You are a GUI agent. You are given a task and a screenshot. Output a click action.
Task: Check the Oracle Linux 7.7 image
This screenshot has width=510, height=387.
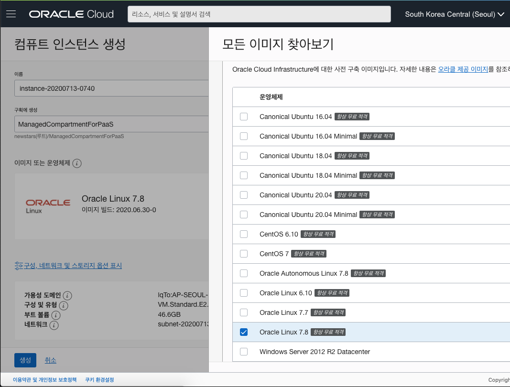coord(244,312)
